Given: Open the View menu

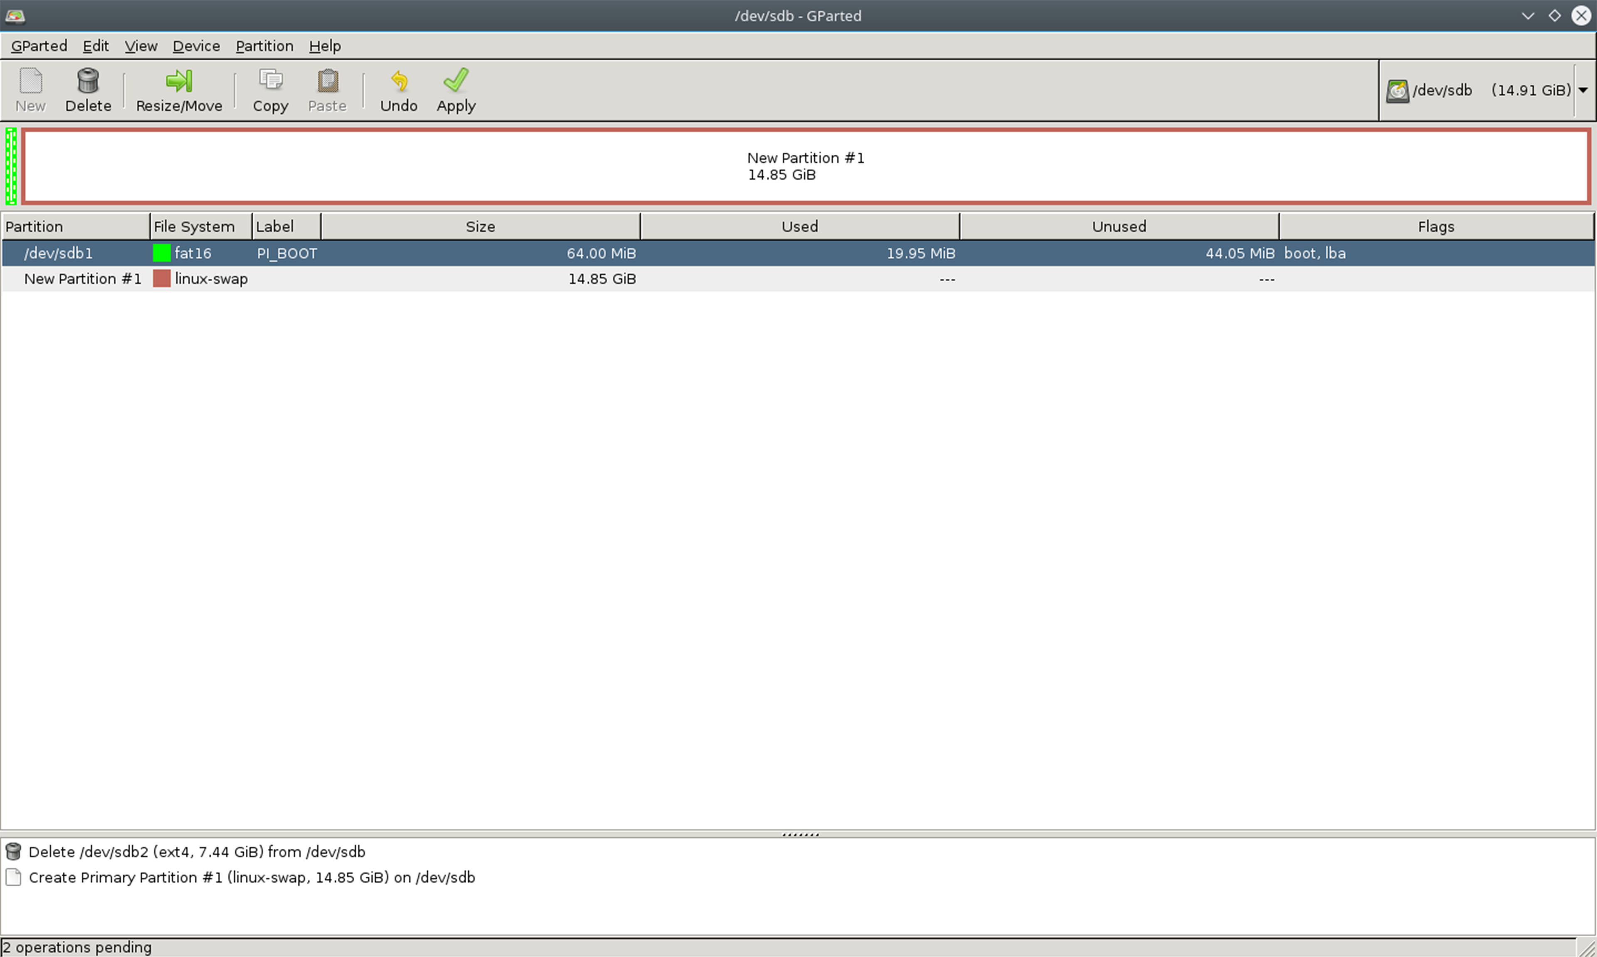Looking at the screenshot, I should (141, 46).
